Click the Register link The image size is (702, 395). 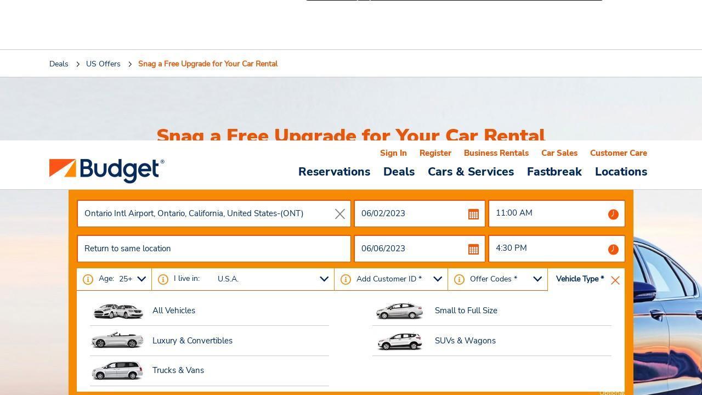435,153
